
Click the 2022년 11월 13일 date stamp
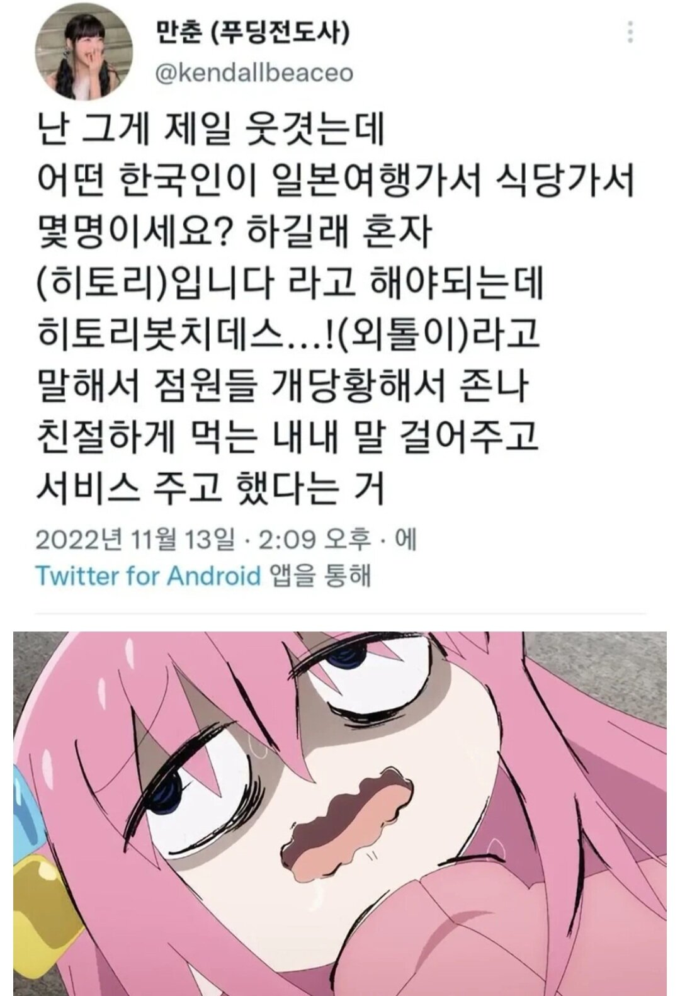(x=134, y=540)
